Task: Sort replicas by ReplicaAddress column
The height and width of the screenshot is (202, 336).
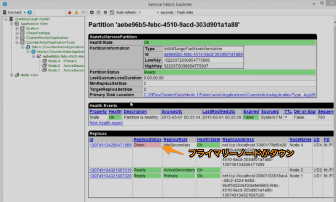Action: (x=238, y=139)
